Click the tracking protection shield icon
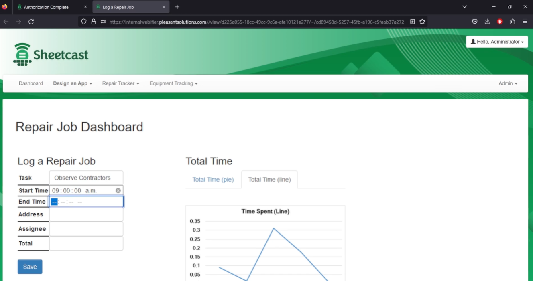The height and width of the screenshot is (281, 533). pyautogui.click(x=83, y=21)
